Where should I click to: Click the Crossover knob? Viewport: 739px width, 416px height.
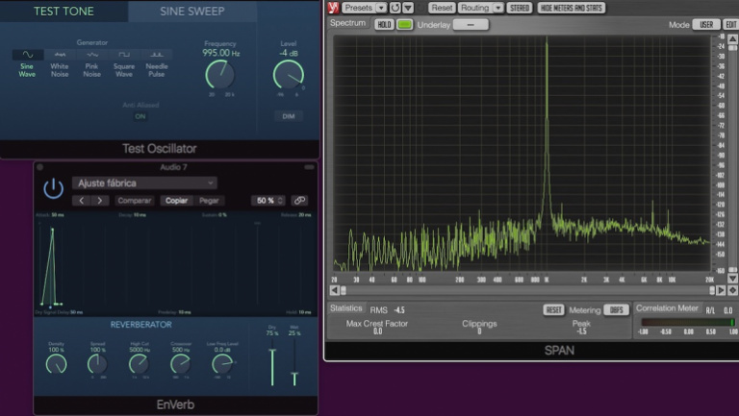tap(180, 364)
